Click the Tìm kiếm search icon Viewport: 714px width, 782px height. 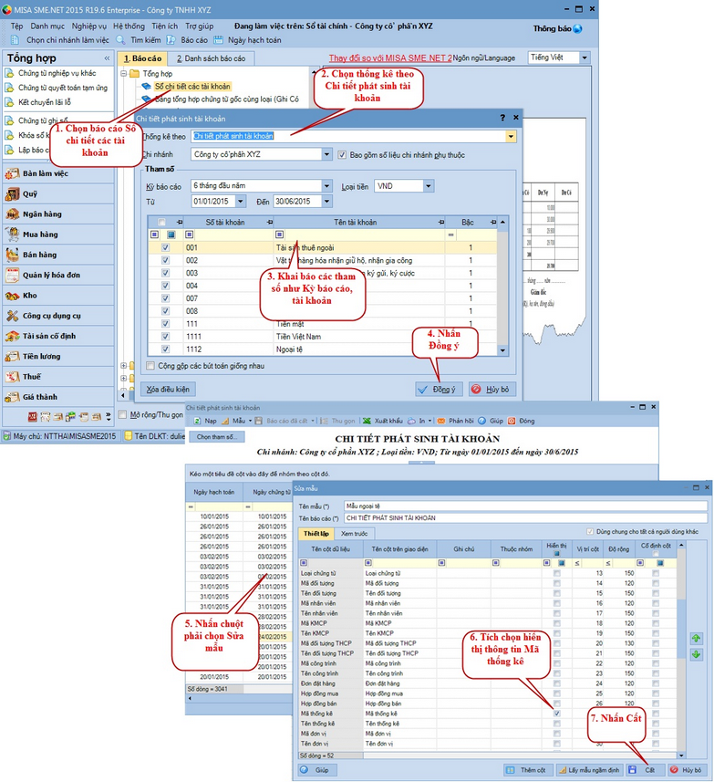[120, 40]
